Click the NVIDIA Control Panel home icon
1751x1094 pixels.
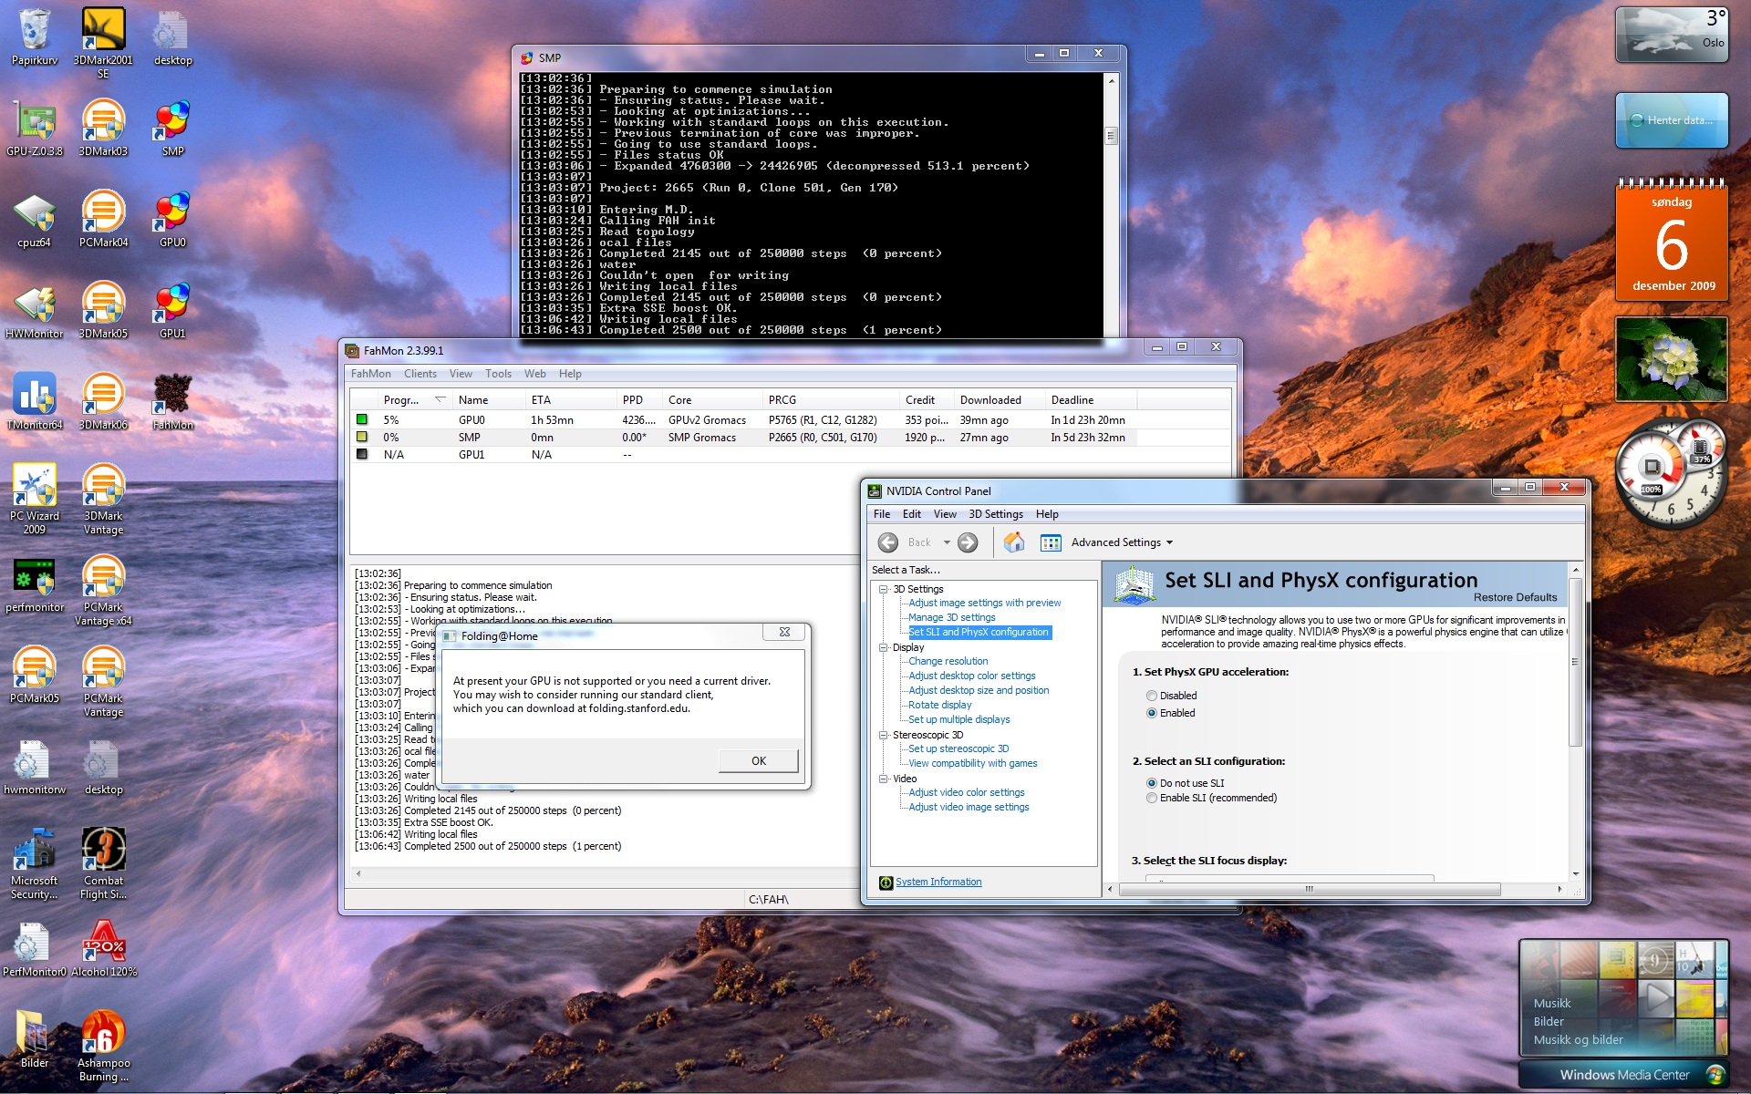[x=1013, y=542]
